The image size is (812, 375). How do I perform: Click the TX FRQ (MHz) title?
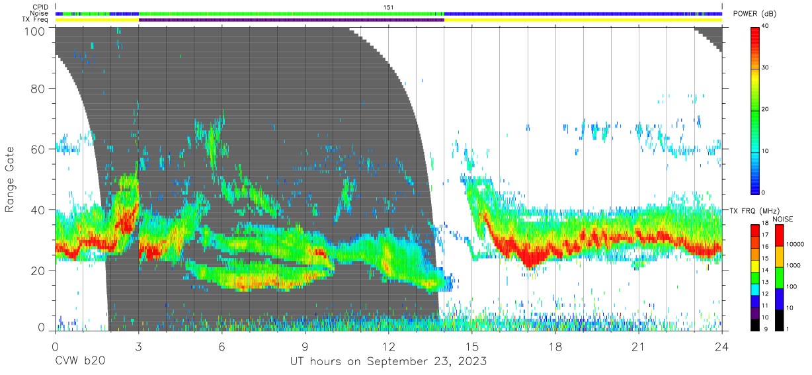coord(753,210)
